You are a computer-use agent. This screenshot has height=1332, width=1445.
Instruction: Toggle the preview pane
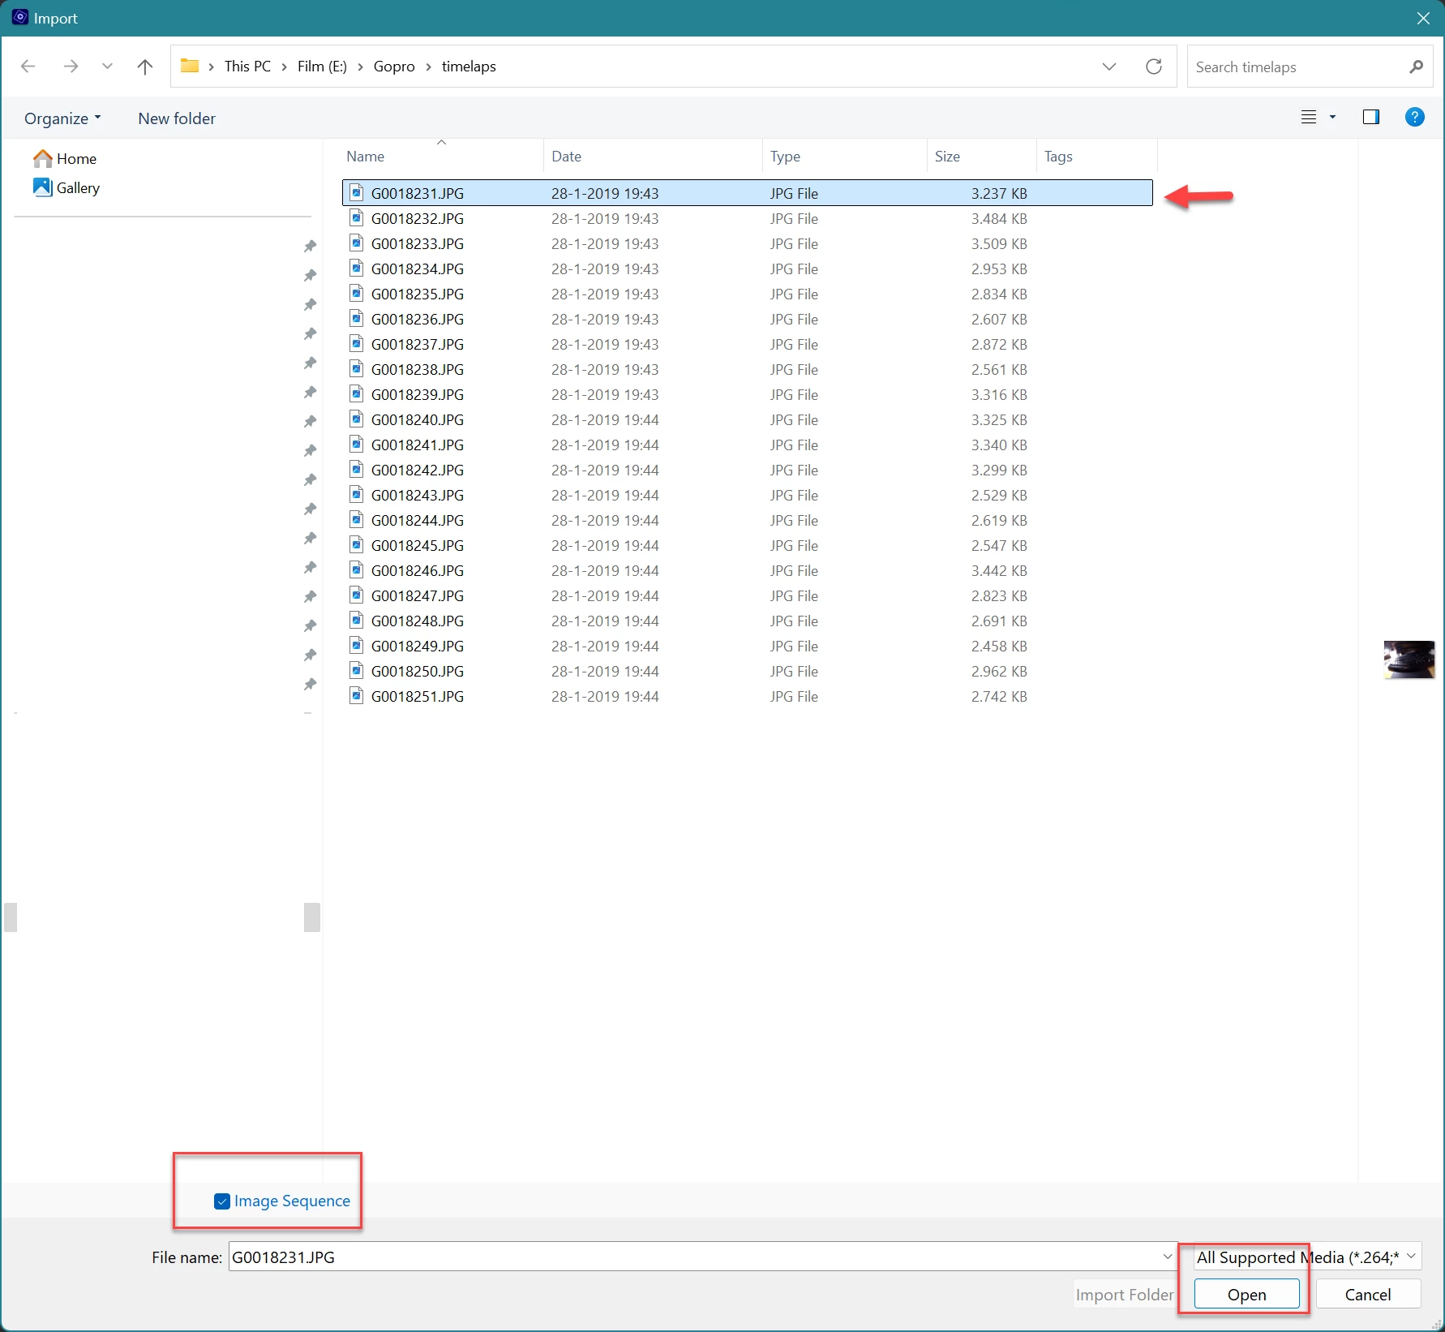point(1371,118)
